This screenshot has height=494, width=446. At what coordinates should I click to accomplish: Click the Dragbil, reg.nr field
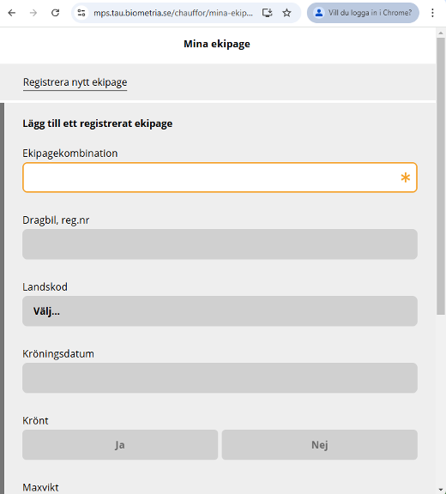(x=220, y=244)
